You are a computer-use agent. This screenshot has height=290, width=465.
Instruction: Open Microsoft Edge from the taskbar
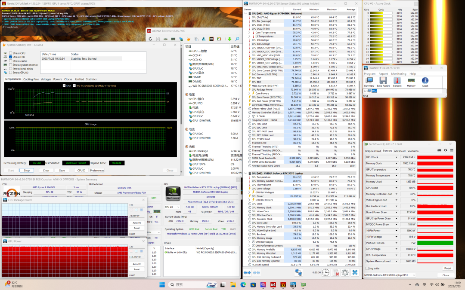pyautogui.click(x=243, y=285)
